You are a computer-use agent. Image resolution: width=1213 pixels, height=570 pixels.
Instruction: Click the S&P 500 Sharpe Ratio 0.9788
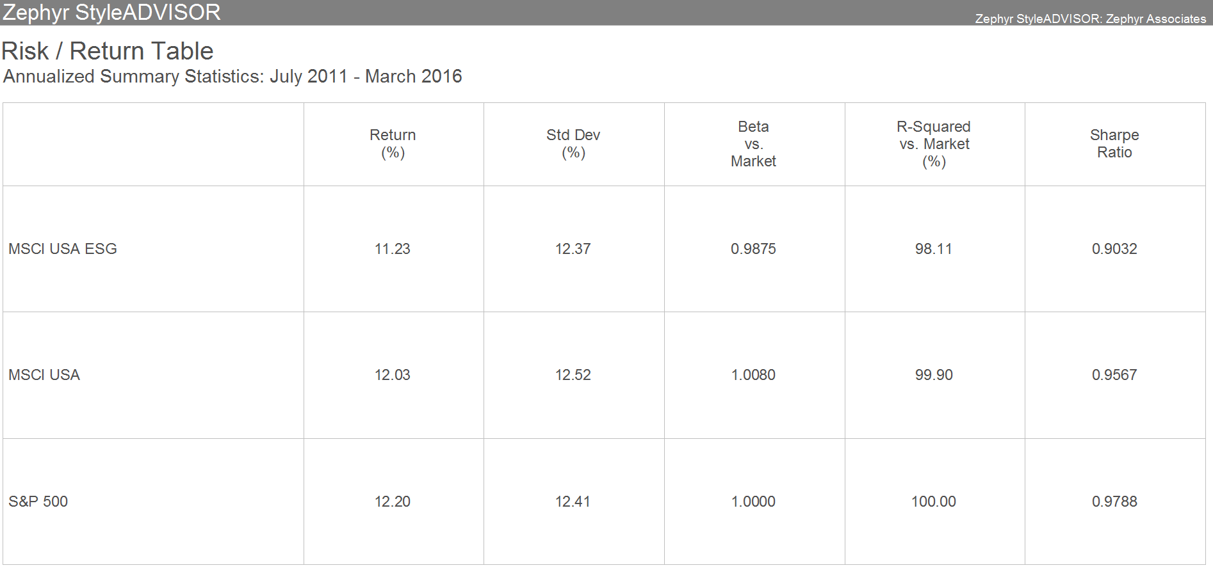pos(1114,502)
